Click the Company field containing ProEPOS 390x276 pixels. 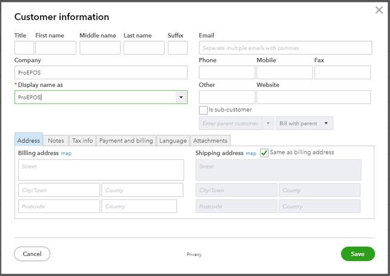point(101,73)
